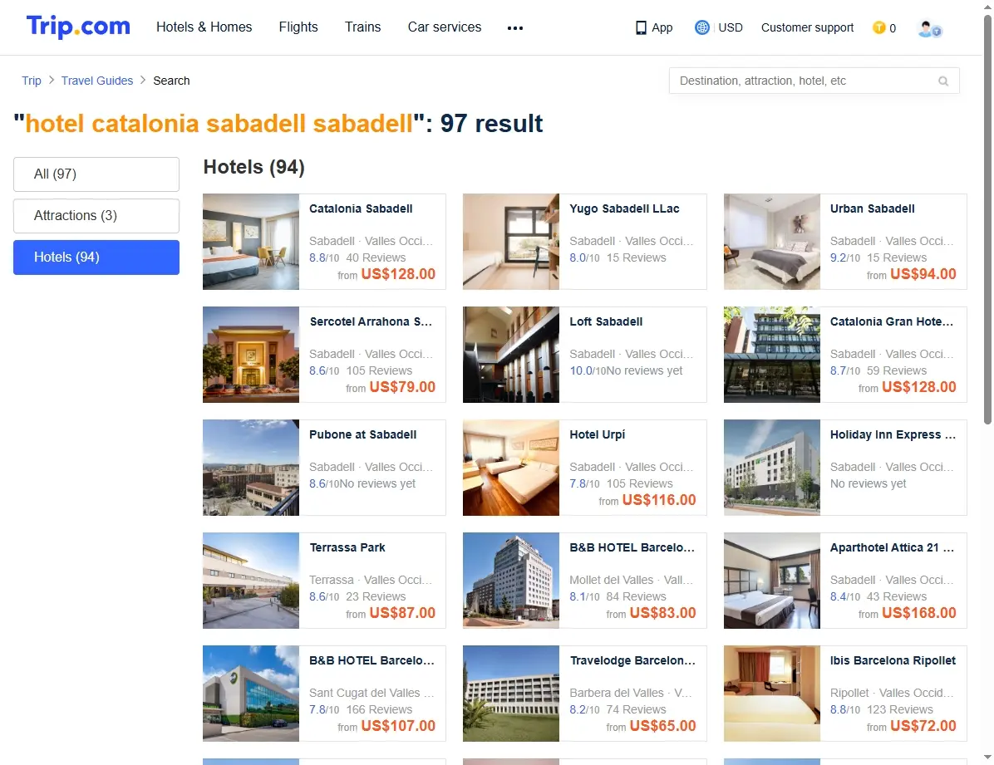994x765 pixels.
Task: Open Terrassa Park photo
Action: pos(251,580)
